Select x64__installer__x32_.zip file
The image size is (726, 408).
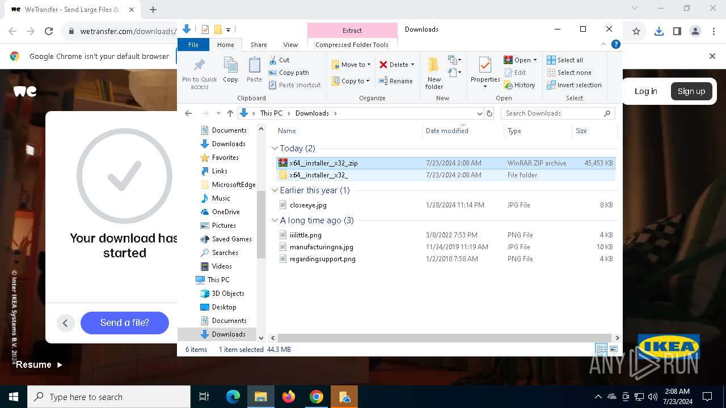pos(445,163)
